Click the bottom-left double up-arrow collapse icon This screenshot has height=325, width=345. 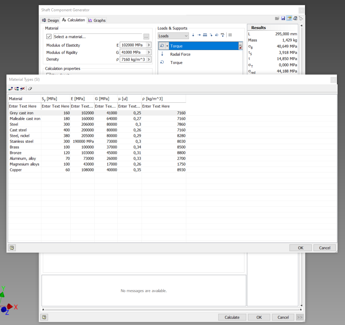click(43, 309)
